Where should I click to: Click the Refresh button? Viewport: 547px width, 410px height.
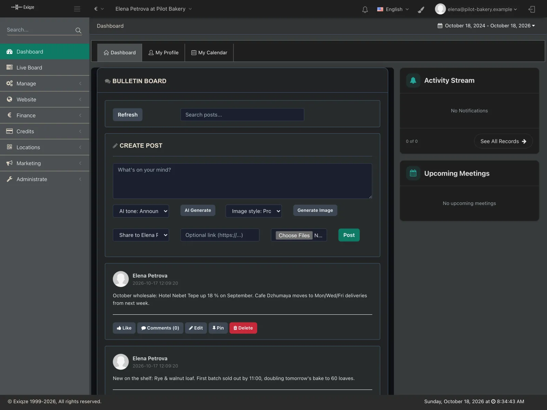coord(128,115)
